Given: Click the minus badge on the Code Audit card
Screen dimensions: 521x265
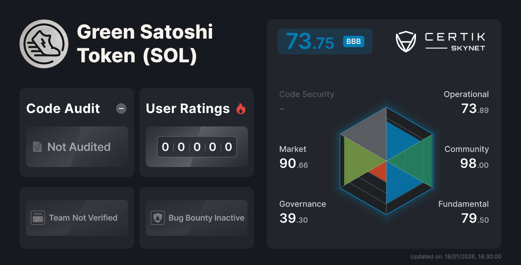Looking at the screenshot, I should [121, 109].
